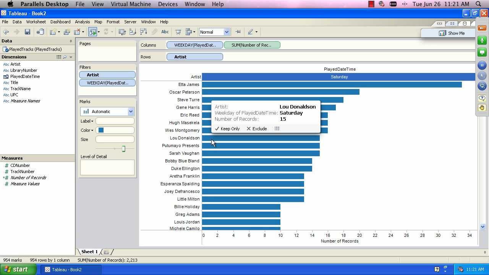
Task: Click the view data icon in tooltip
Action: point(277,129)
